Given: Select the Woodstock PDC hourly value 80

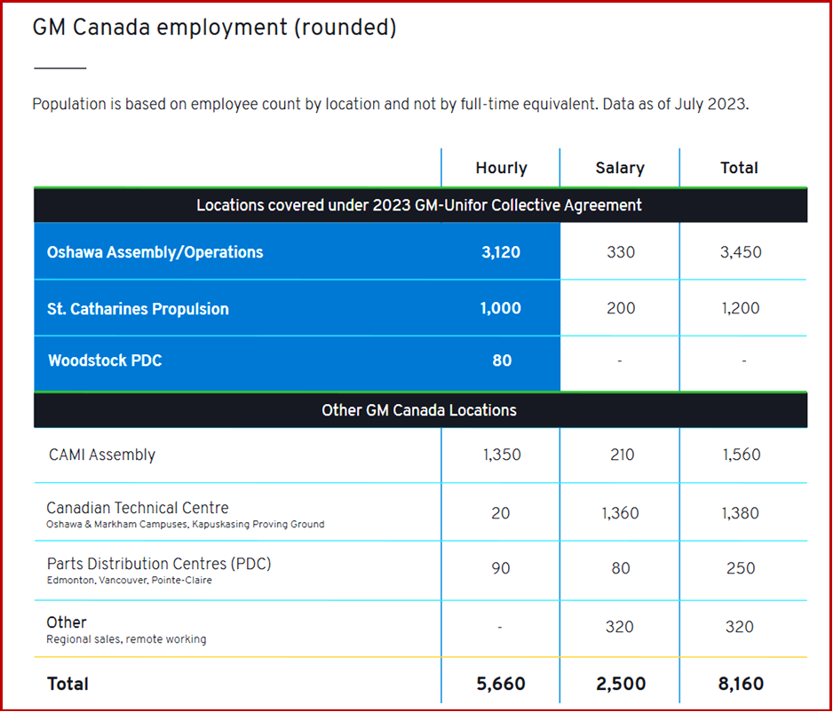Looking at the screenshot, I should pos(502,360).
